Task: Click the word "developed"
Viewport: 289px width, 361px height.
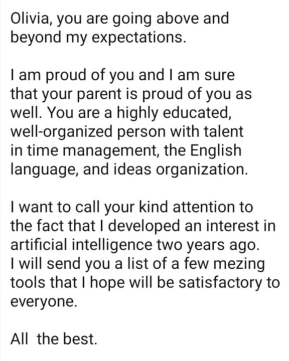Action: click(144, 226)
